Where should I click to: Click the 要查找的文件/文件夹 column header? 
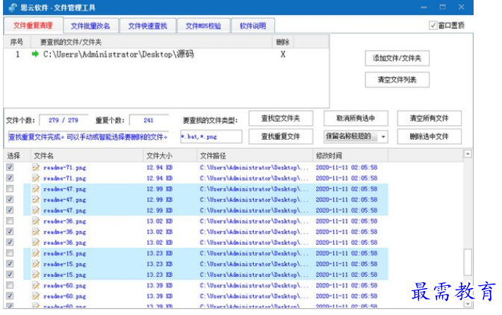click(x=151, y=42)
